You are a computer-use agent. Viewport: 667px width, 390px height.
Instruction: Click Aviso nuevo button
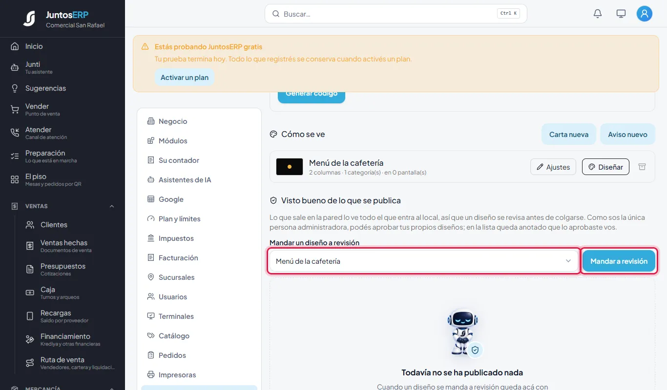pyautogui.click(x=627, y=134)
